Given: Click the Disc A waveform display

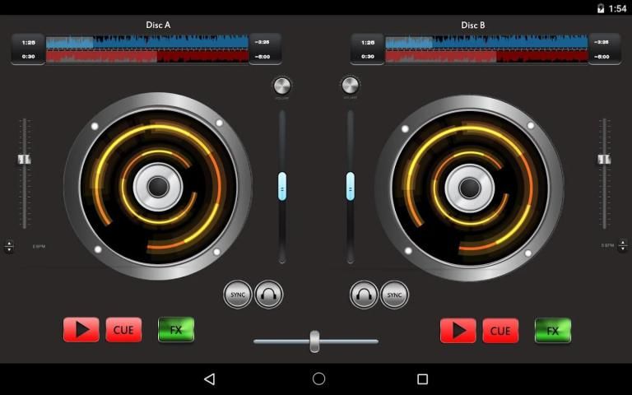Looking at the screenshot, I should (147, 49).
